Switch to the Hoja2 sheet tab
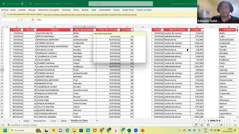 27,121
